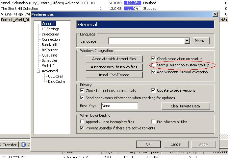This screenshot has height=158, width=228.
Task: Open BitTorrent preferences page
Action: pos(50,50)
